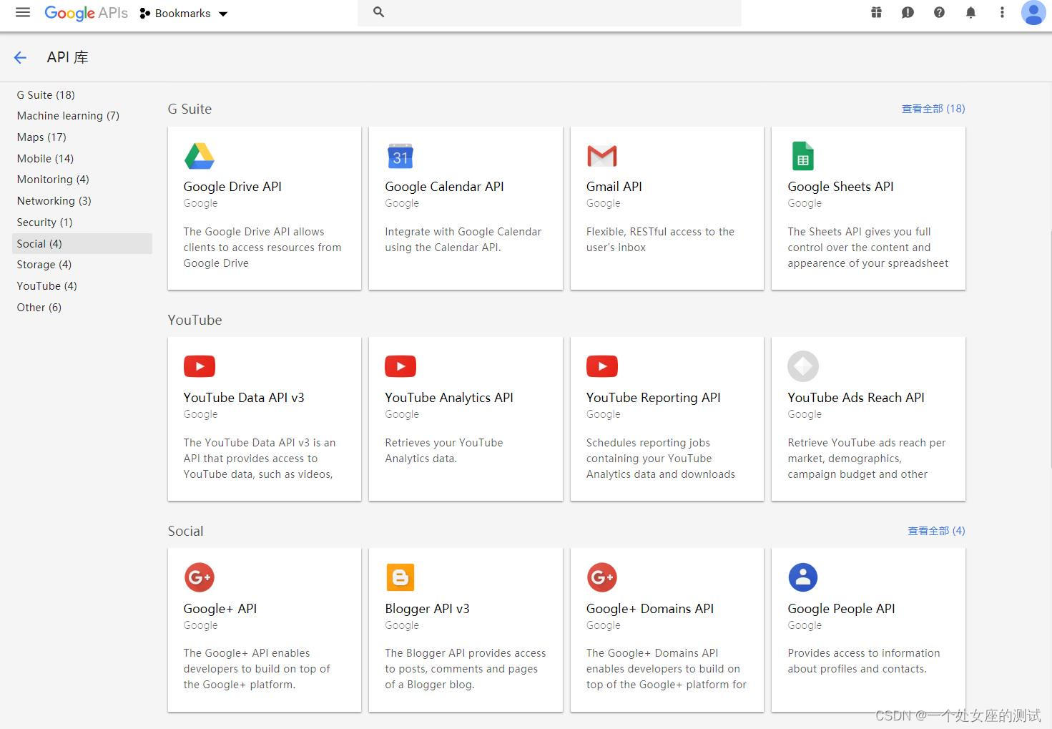This screenshot has height=729, width=1052.
Task: Select Mobile (14) category
Action: (45, 158)
